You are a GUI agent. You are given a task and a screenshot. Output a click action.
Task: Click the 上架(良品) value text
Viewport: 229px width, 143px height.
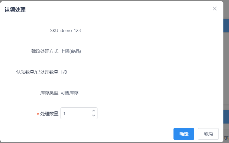pyautogui.click(x=71, y=51)
